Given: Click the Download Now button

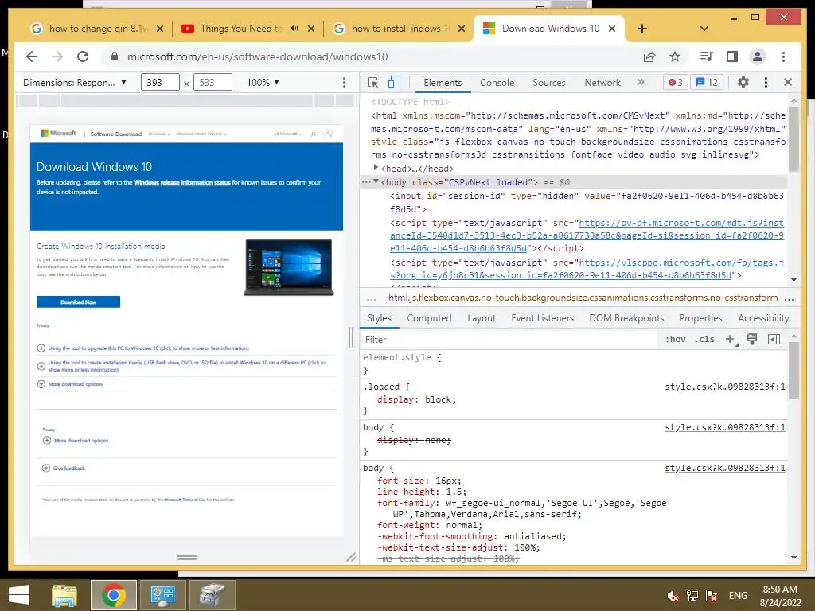Looking at the screenshot, I should 78,302.
